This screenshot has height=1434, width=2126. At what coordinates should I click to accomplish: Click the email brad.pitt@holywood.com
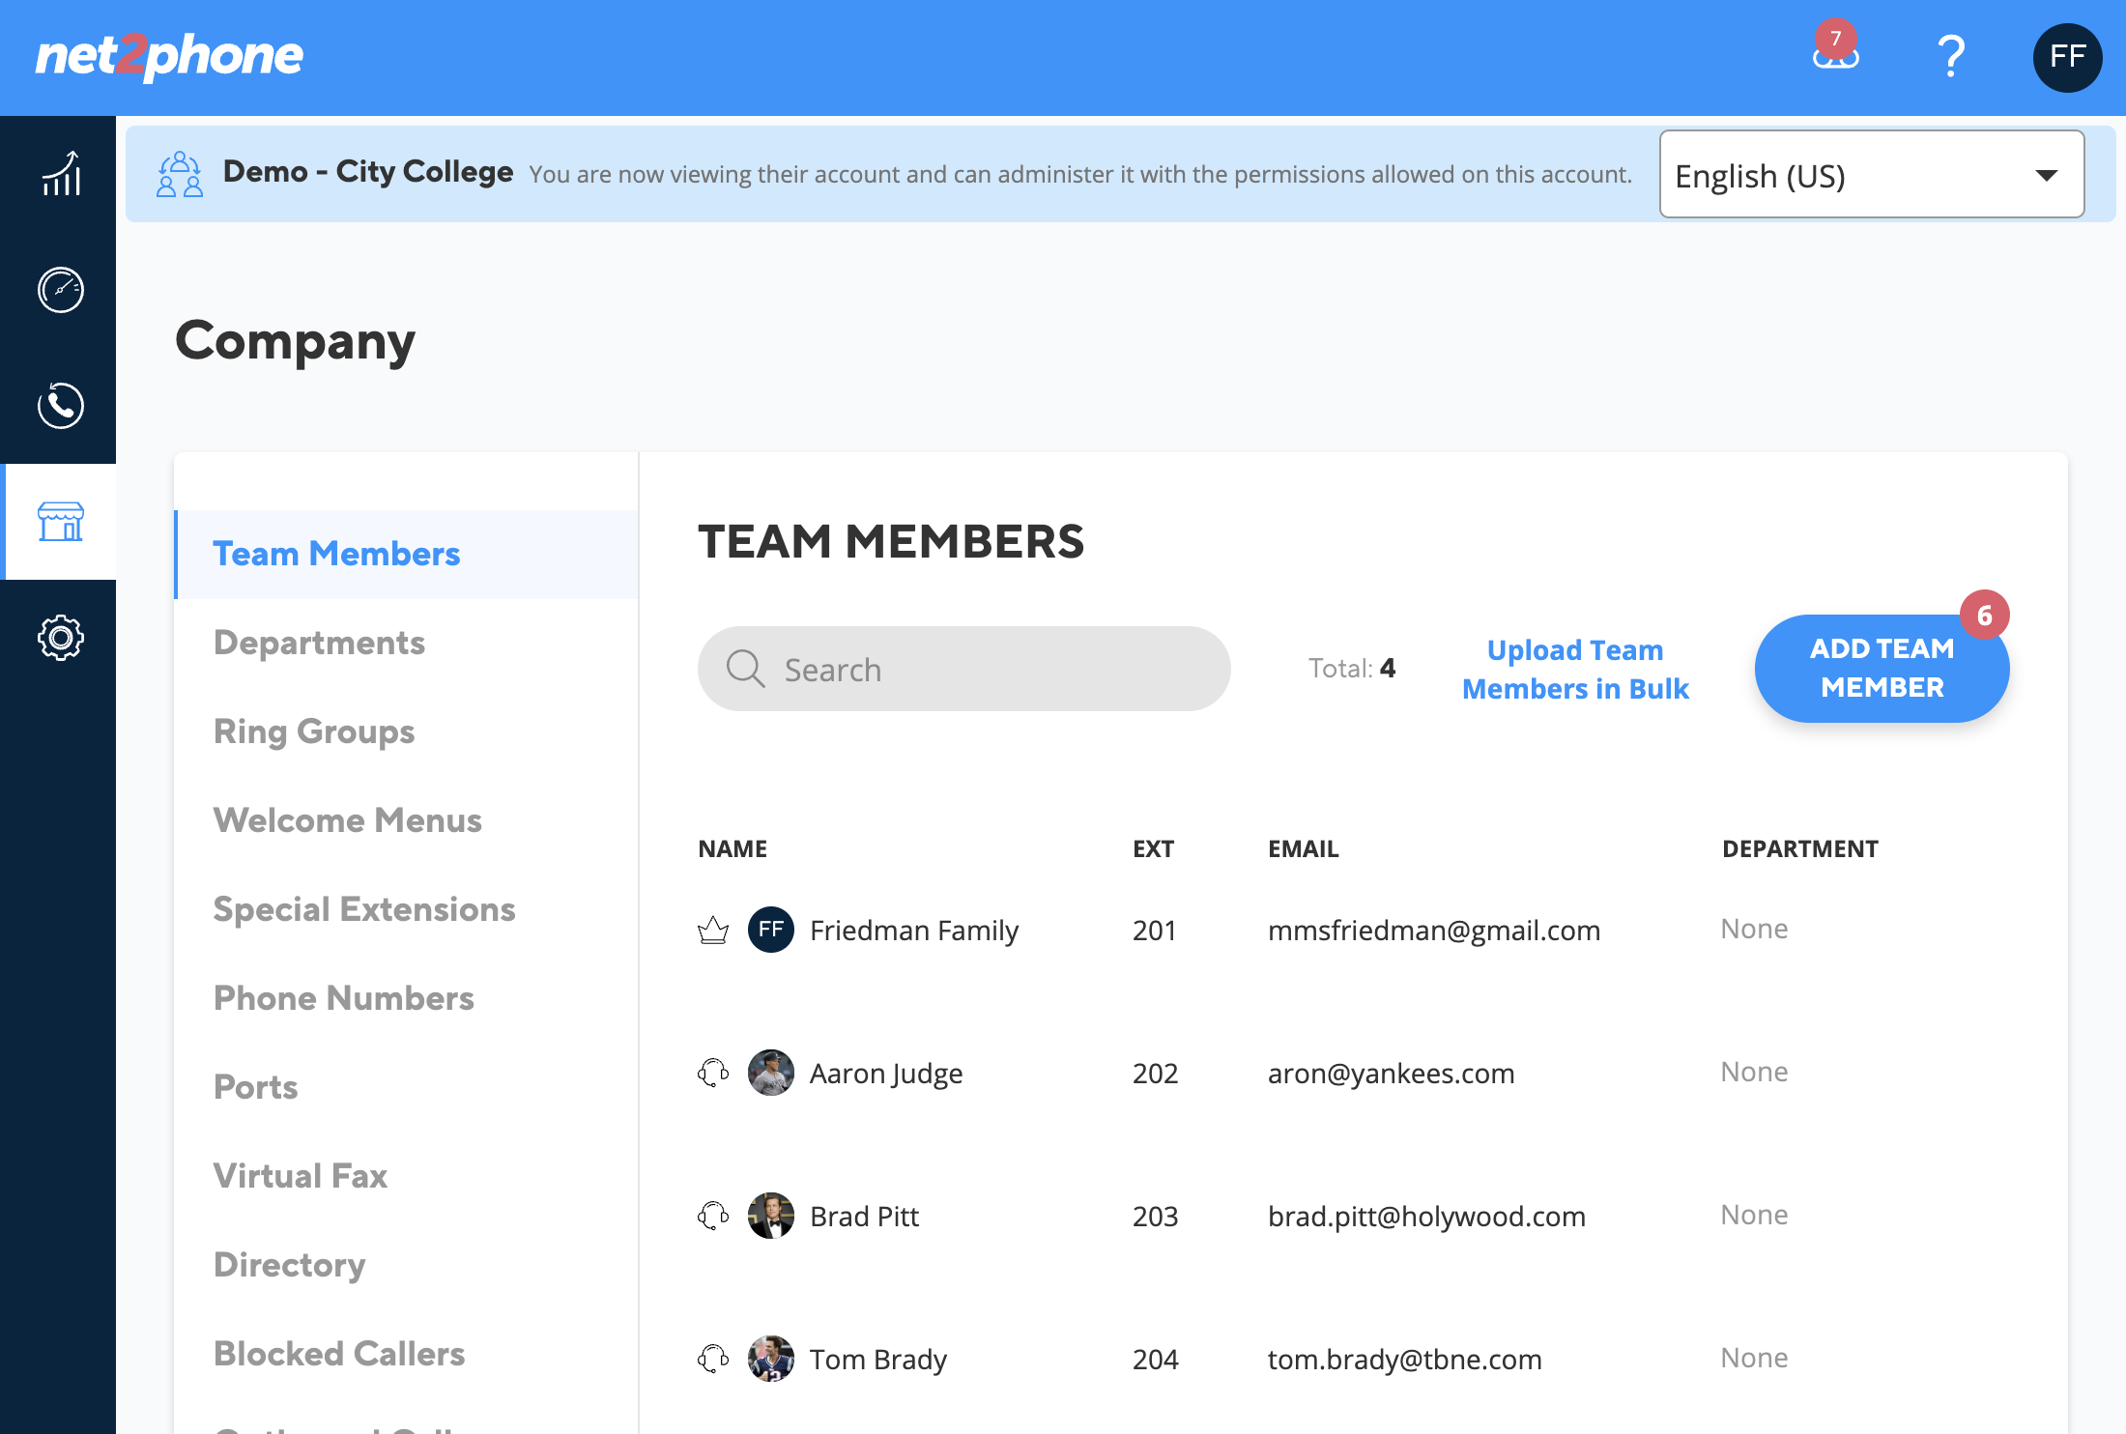click(x=1426, y=1217)
